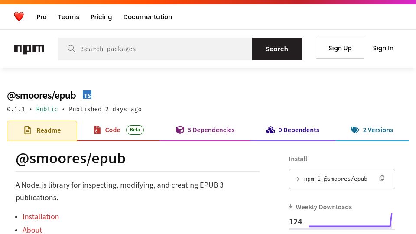Copy the npm install command
The image size is (416, 234).
tap(382, 179)
